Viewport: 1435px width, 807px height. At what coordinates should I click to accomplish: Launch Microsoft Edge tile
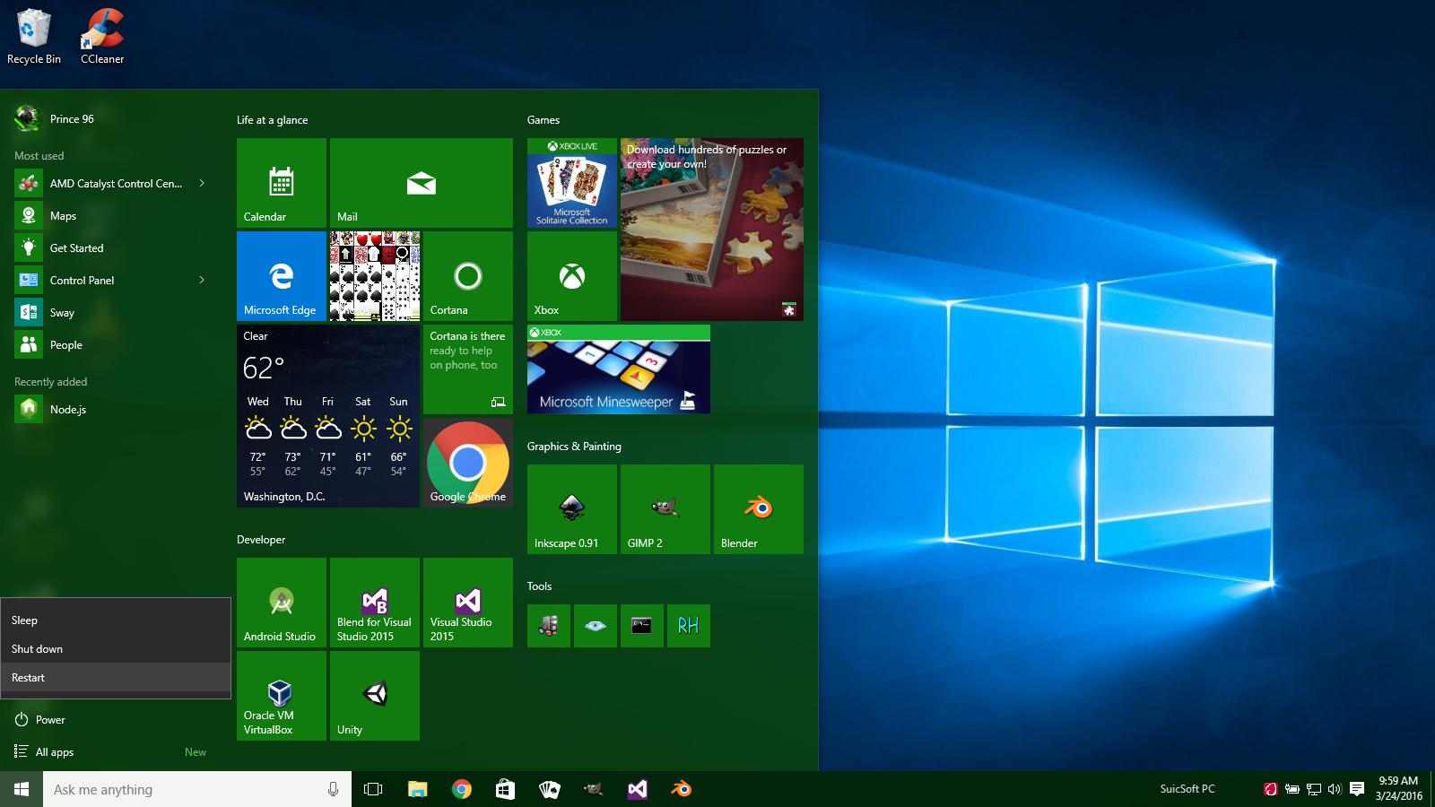(282, 276)
